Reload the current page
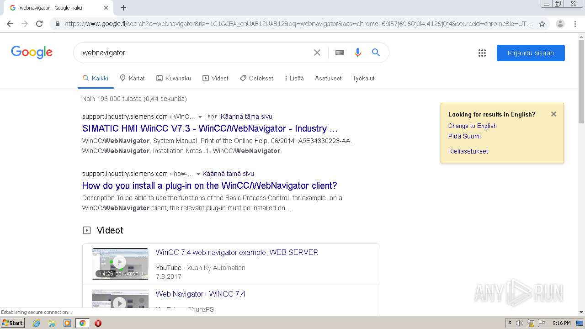The width and height of the screenshot is (585, 329). point(39,24)
